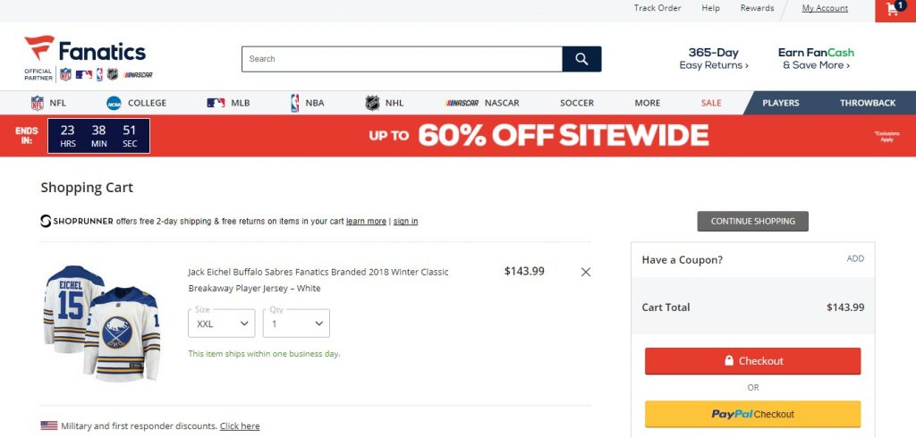Go to the NBA category

click(306, 103)
